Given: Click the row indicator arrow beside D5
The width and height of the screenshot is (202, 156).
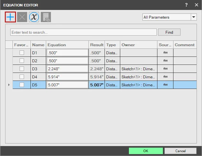Looking at the screenshot, I should [x=9, y=85].
